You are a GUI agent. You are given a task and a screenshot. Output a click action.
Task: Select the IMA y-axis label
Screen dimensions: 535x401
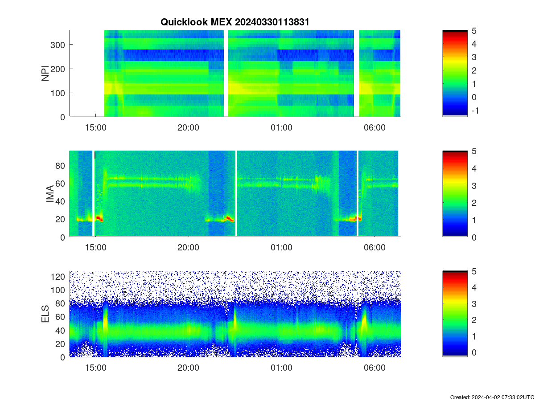pos(50,194)
